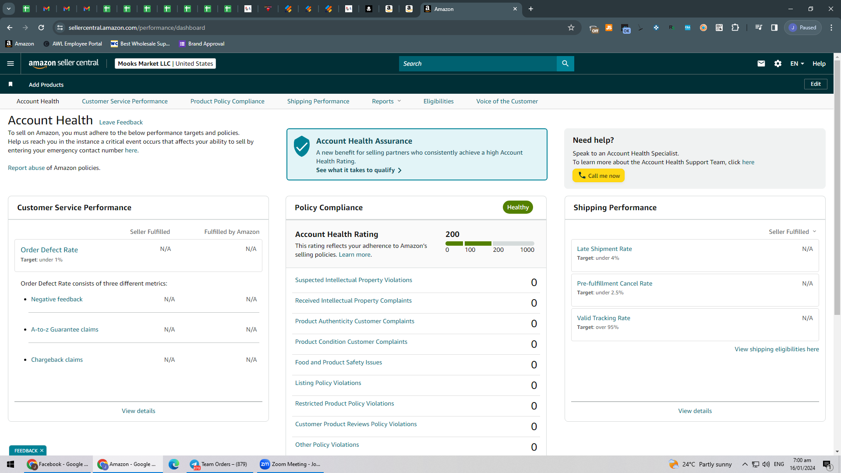
Task: Open Voice of the Customer tab
Action: (x=507, y=101)
